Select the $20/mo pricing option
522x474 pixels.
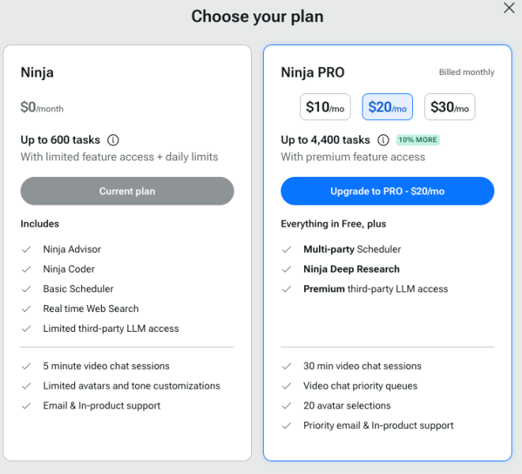coord(388,107)
